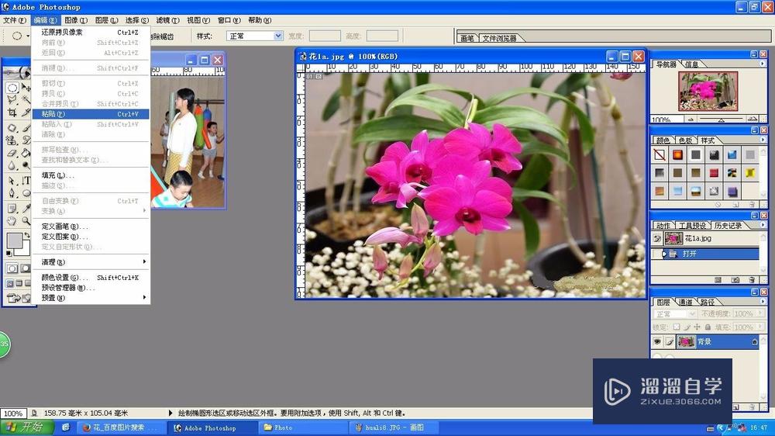Screen dimensions: 775x436
Task: Open the Navigator panel flyout menu arrow
Action: click(762, 64)
